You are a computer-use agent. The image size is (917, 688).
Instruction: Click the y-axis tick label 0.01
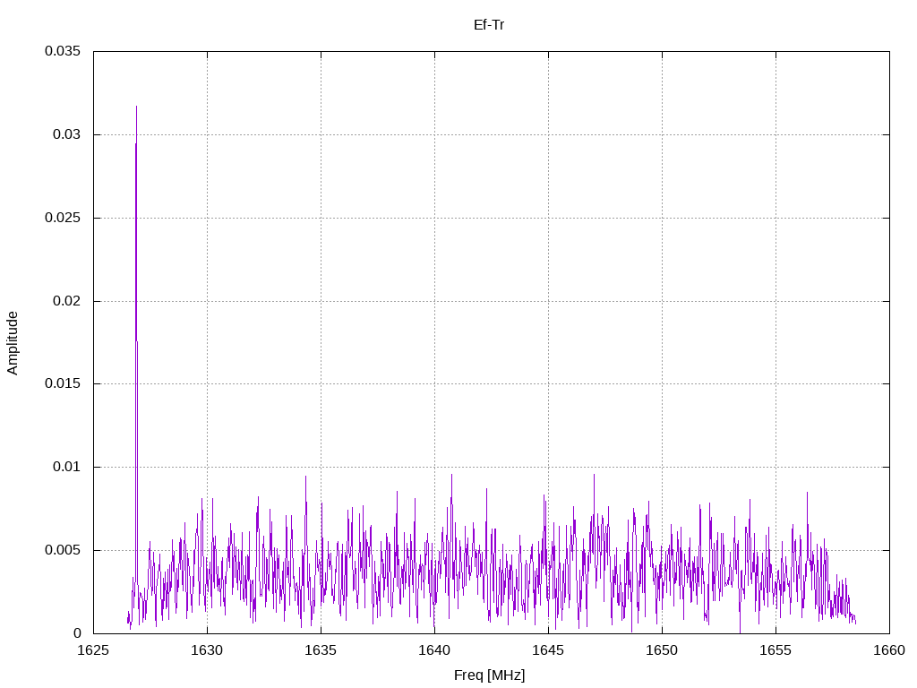tap(66, 467)
